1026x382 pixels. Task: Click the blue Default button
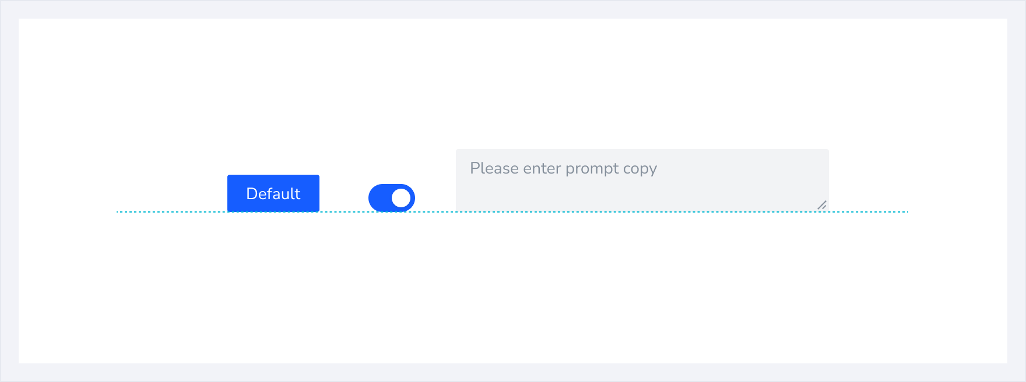(273, 193)
